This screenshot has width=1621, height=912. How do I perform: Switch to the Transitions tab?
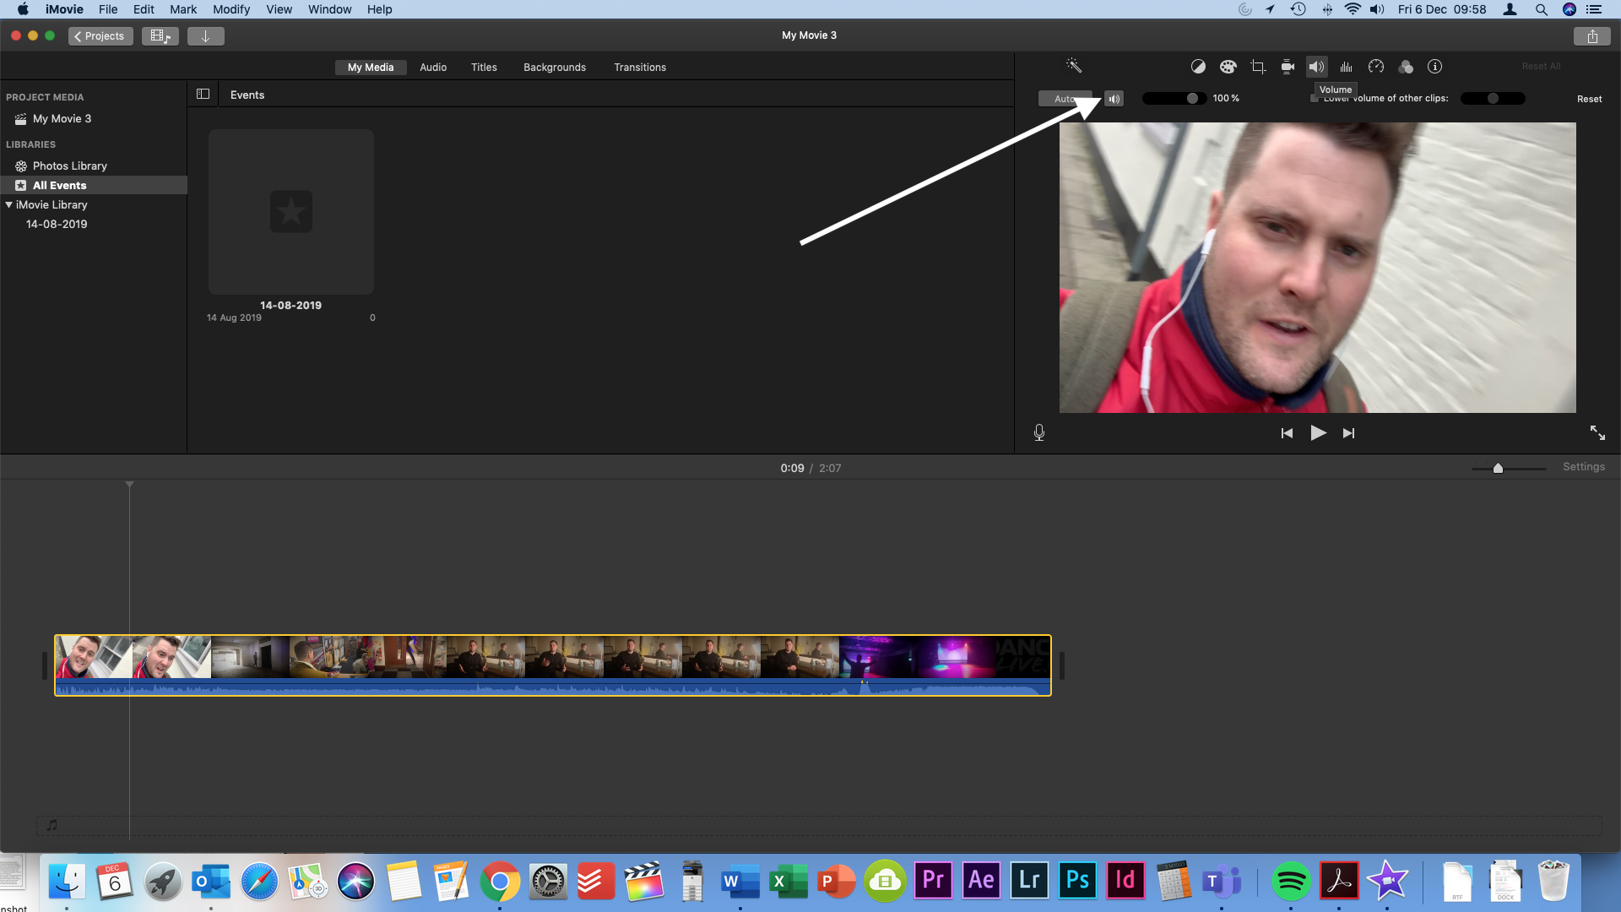[x=639, y=68]
